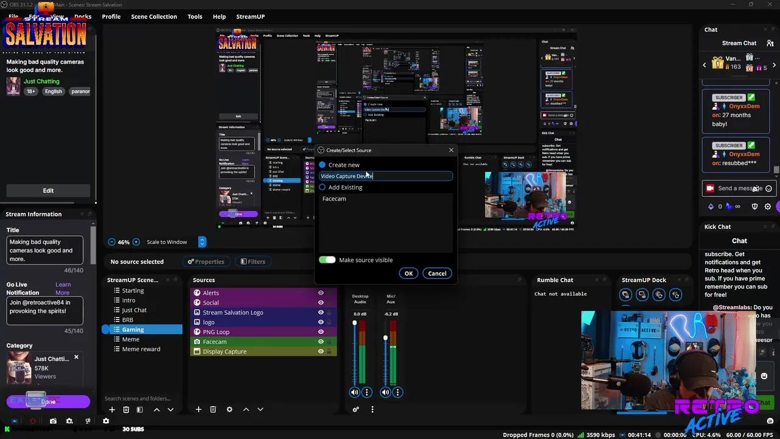Open the Tools menu
The width and height of the screenshot is (780, 439).
tap(194, 16)
